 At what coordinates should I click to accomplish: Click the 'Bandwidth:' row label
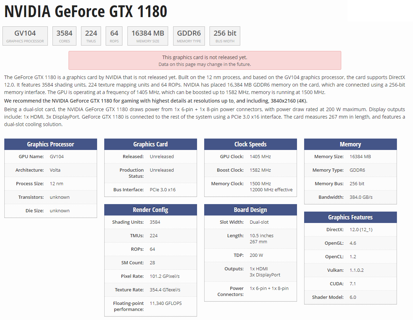point(331,197)
